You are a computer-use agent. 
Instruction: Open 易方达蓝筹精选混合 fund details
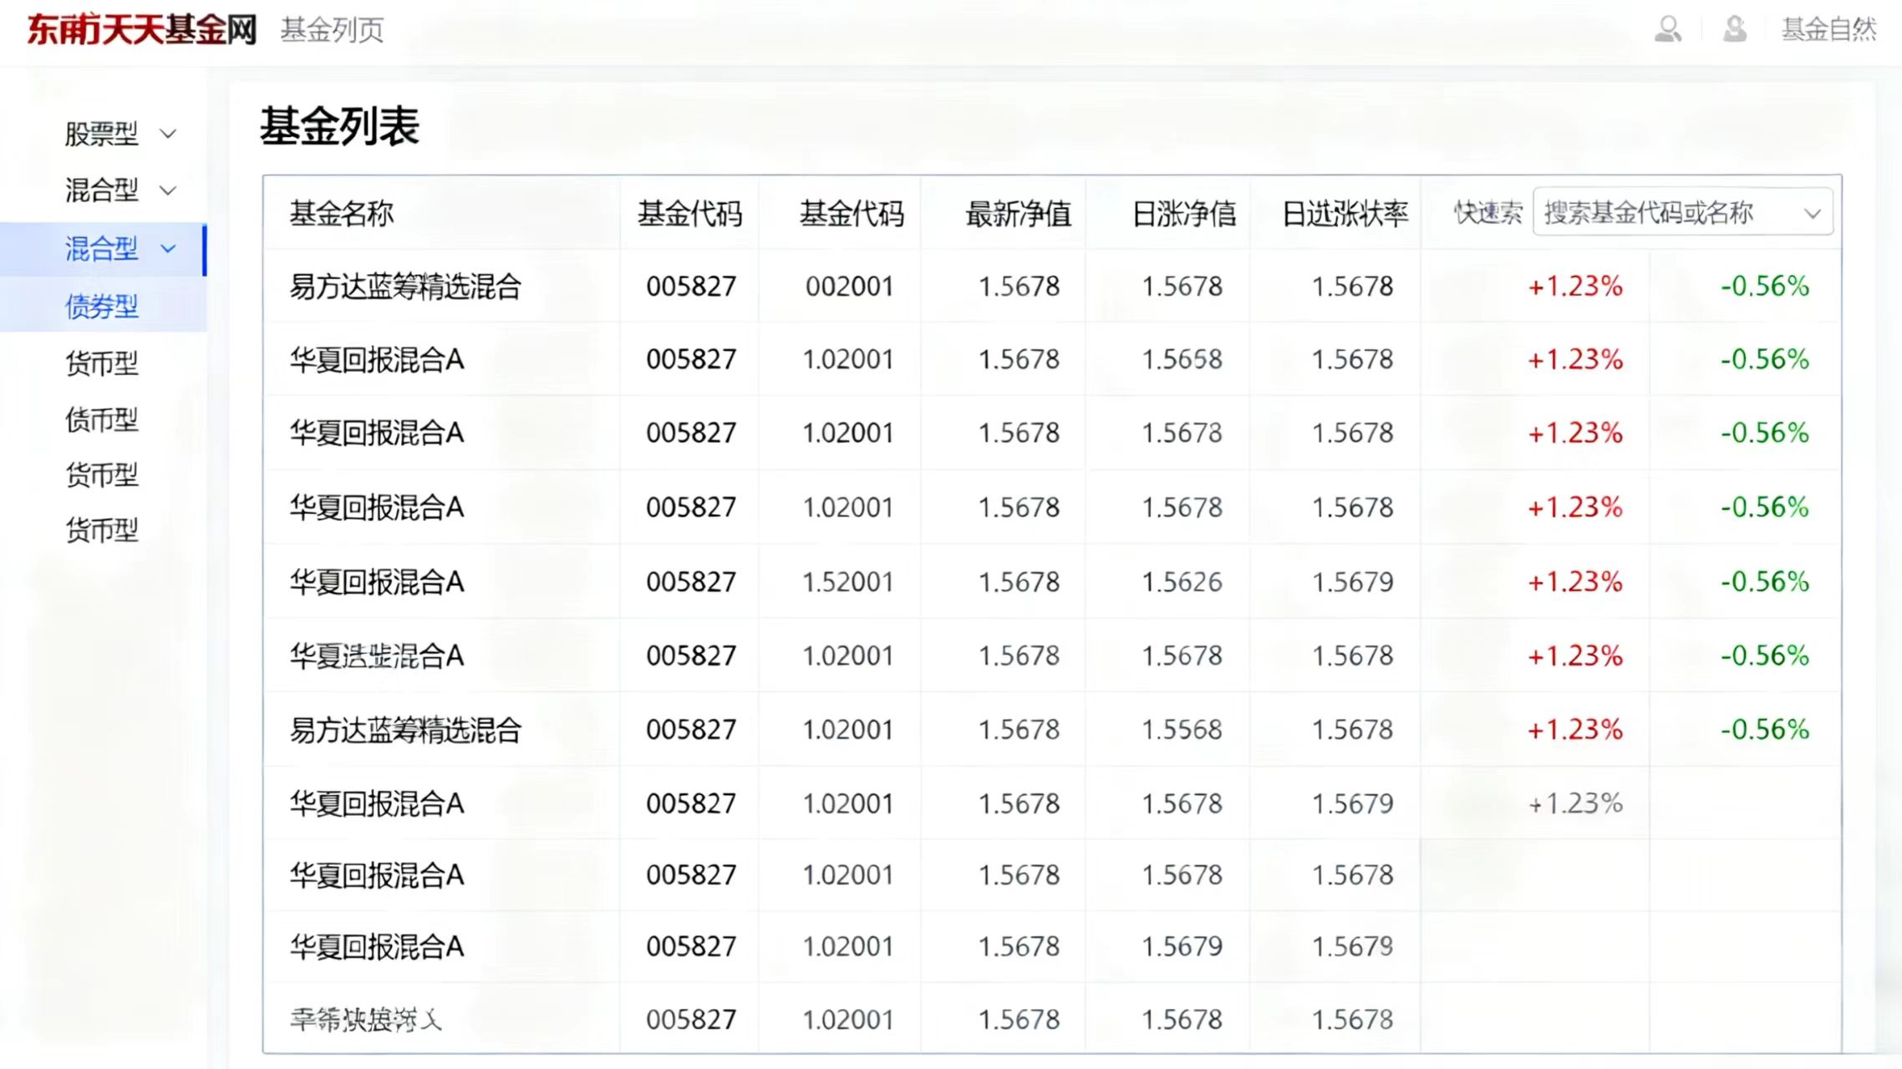click(404, 286)
